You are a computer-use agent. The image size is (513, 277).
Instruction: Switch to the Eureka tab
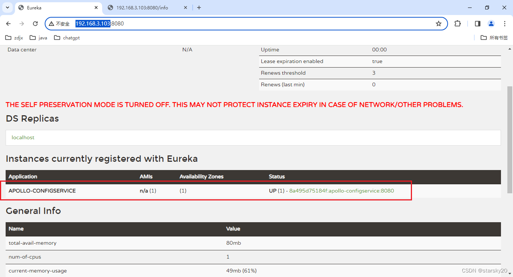(58, 8)
